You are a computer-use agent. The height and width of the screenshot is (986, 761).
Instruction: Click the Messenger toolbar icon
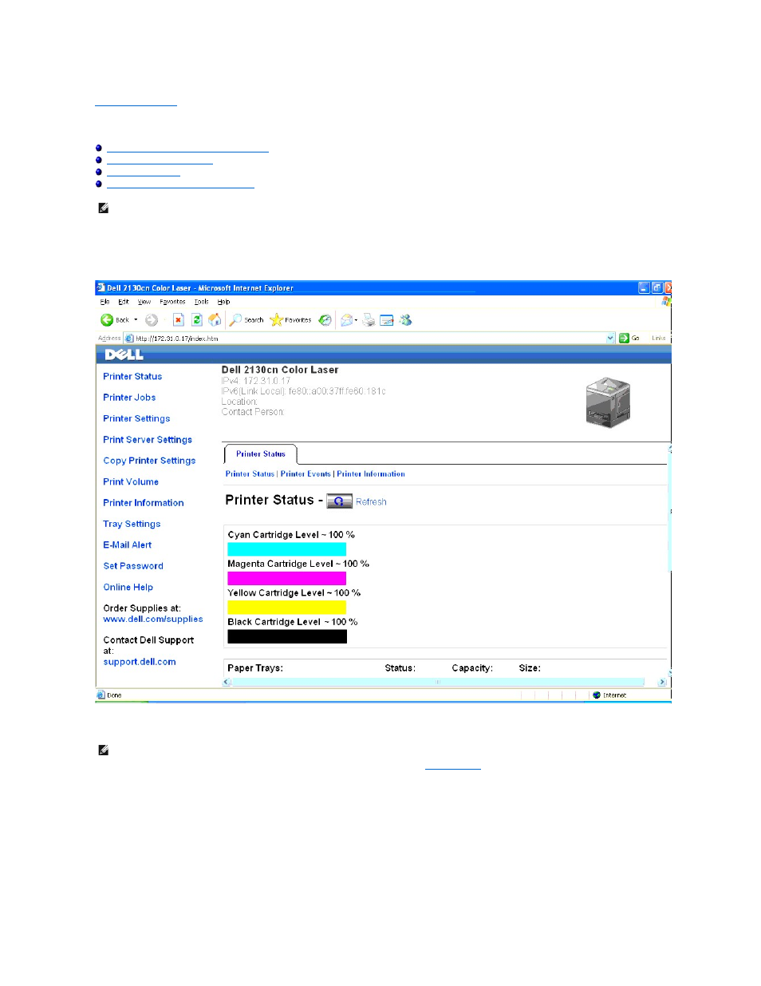(x=406, y=320)
